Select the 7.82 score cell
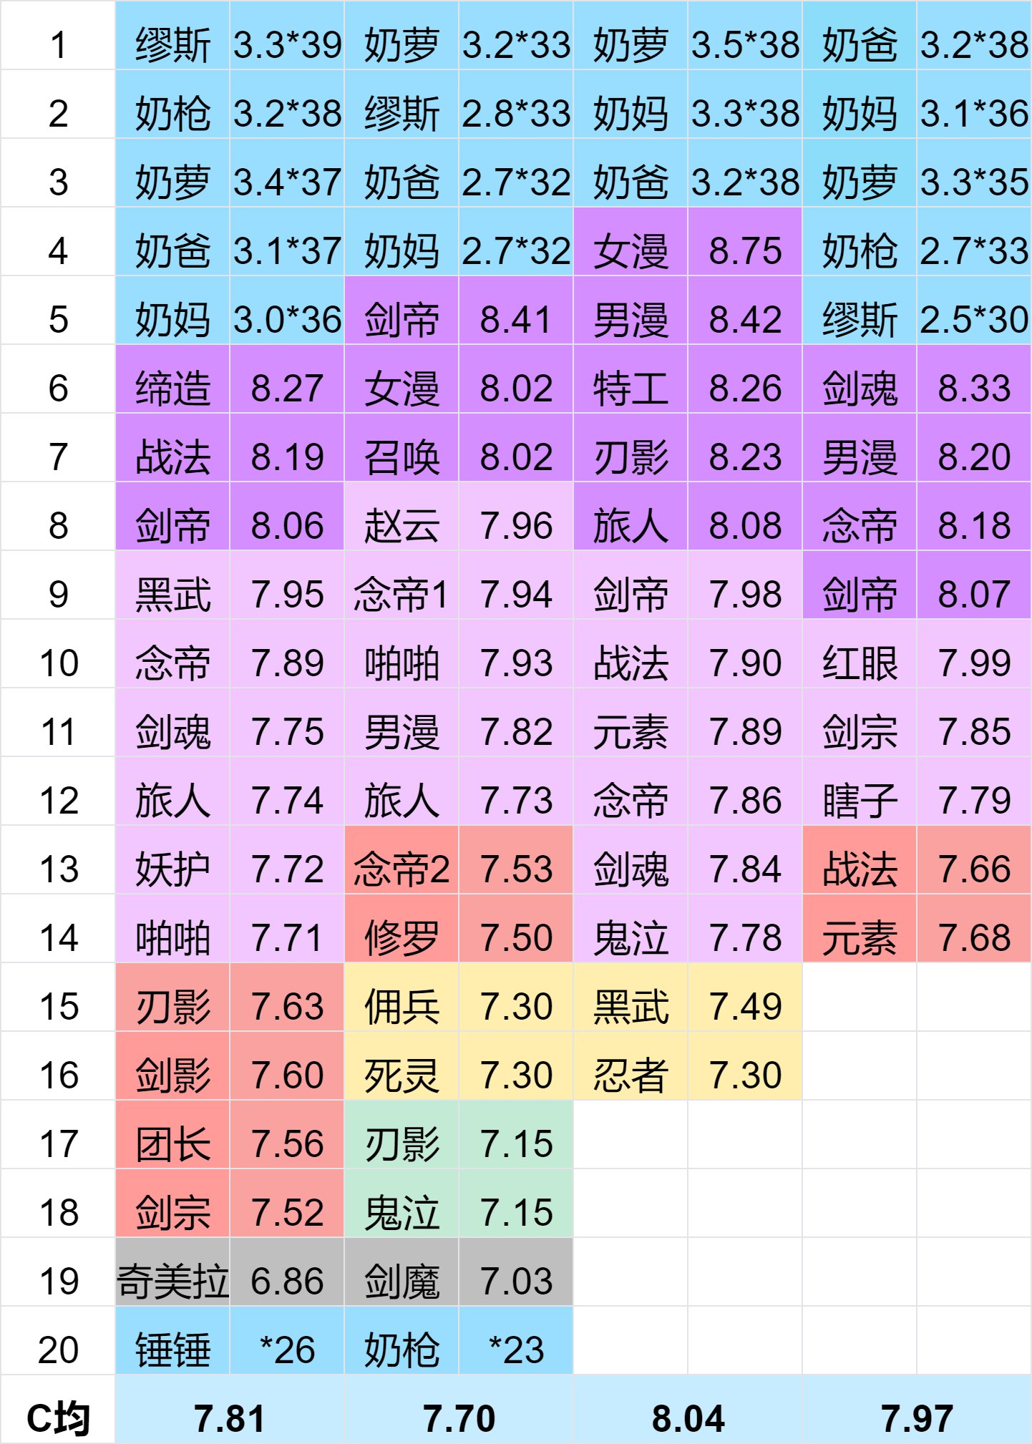 click(x=516, y=723)
